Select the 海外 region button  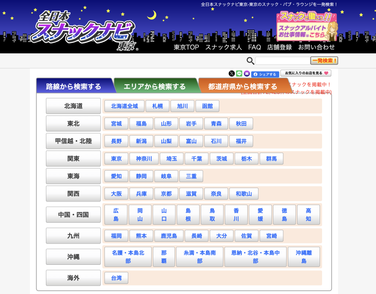pyautogui.click(x=74, y=278)
